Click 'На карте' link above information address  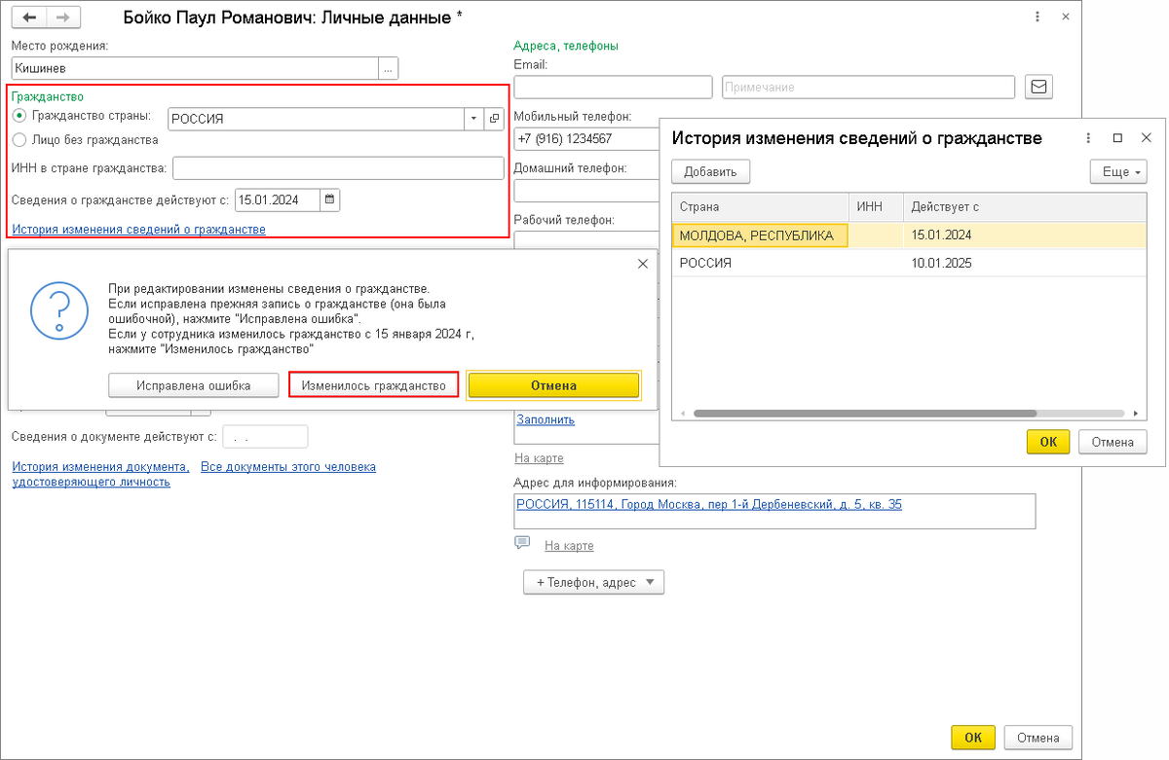click(x=539, y=458)
